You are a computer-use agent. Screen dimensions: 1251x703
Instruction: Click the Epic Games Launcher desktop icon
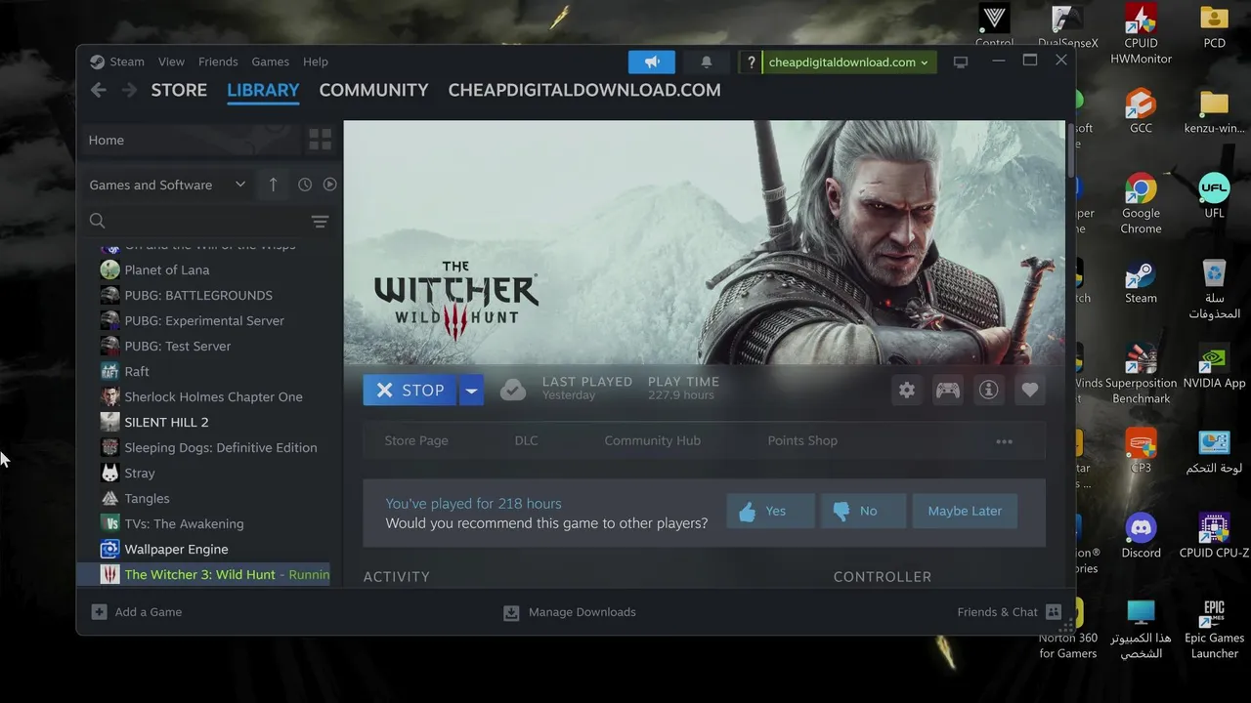pos(1214,630)
